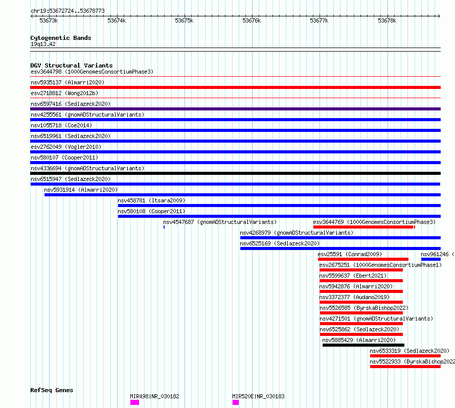
Task: Click the Cytogenetic Bands track title
Action: (x=61, y=38)
